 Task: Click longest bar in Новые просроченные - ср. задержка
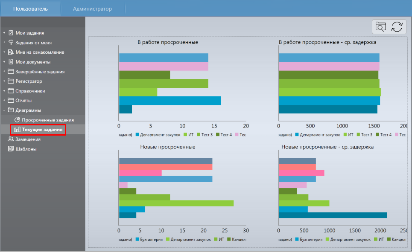333,215
